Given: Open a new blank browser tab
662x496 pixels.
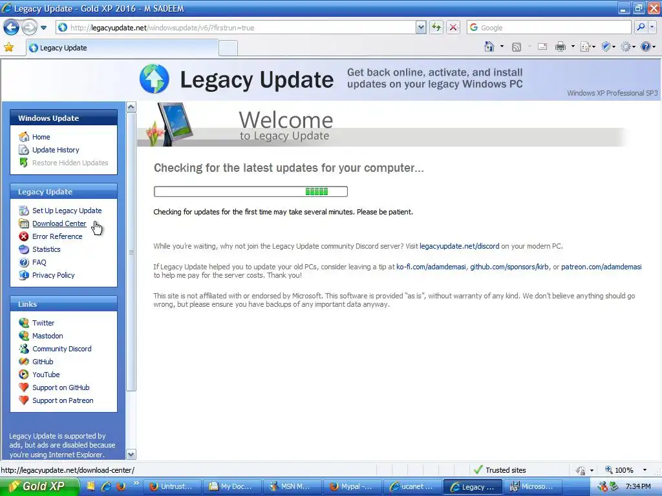Looking at the screenshot, I should [228, 48].
